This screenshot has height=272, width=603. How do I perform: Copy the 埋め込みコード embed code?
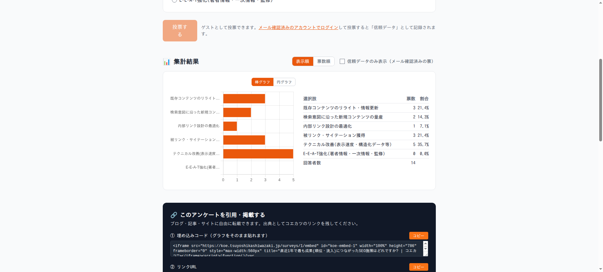(x=418, y=236)
